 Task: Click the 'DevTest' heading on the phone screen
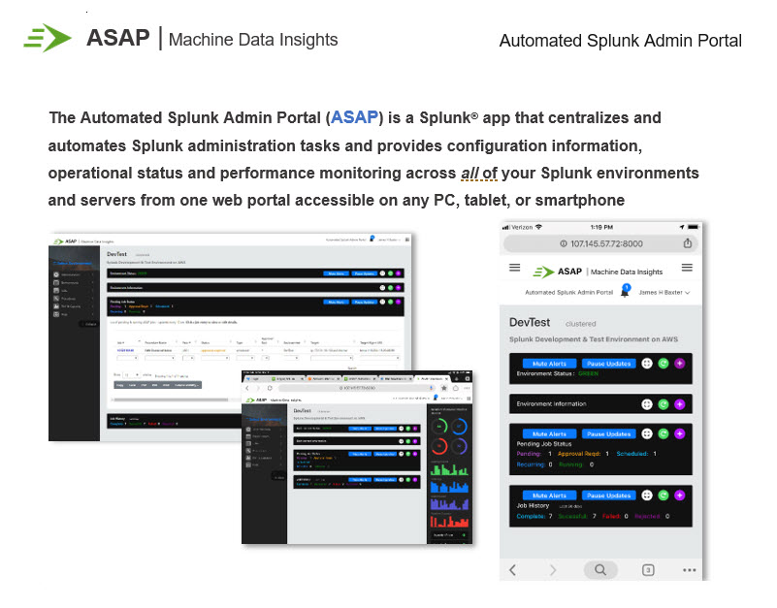pyautogui.click(x=530, y=323)
